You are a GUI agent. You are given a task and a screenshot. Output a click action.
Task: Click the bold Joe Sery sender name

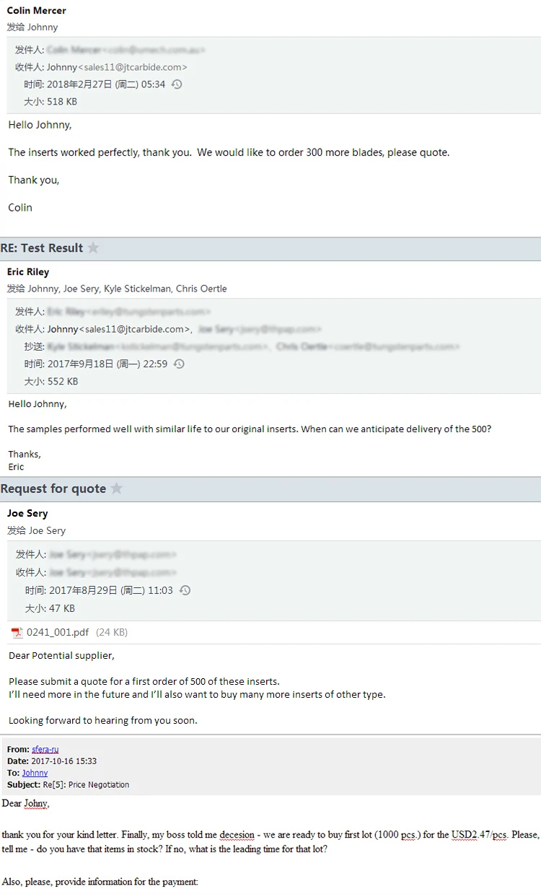pos(27,514)
